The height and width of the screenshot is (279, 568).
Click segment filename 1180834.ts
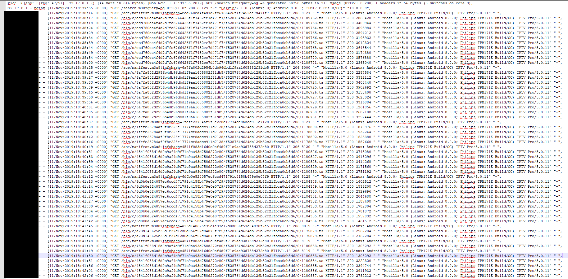[x=312, y=261]
